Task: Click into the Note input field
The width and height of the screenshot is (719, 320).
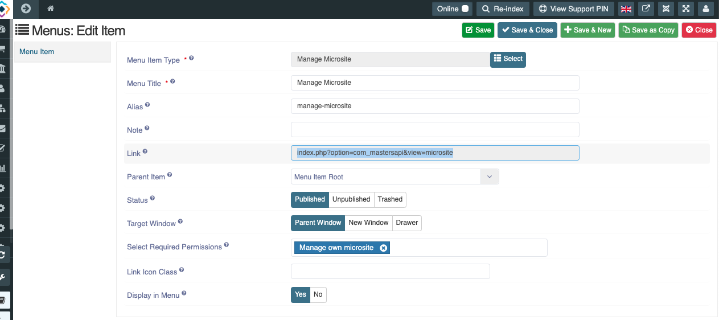Action: click(x=435, y=129)
